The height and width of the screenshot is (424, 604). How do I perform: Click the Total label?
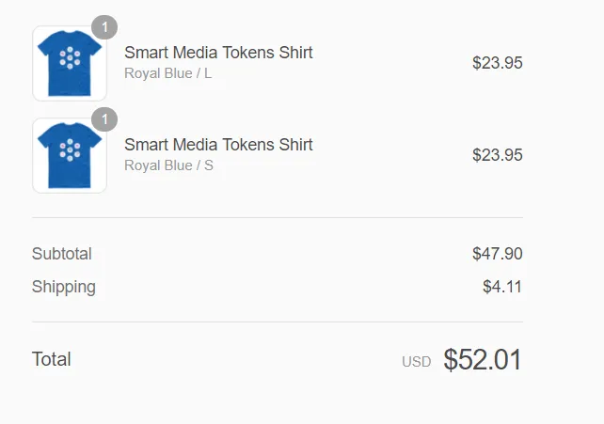(x=51, y=359)
